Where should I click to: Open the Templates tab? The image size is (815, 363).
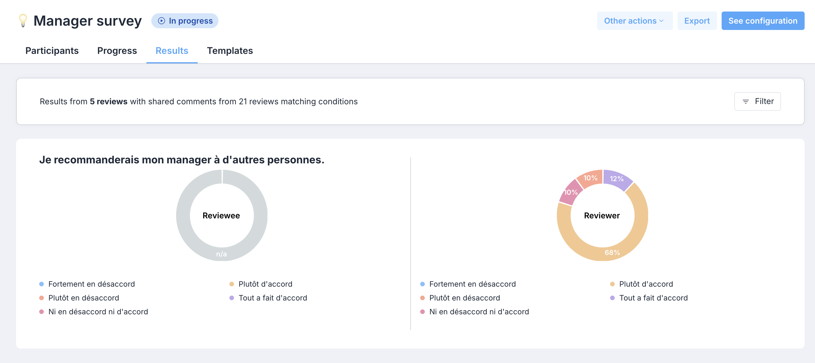point(230,51)
